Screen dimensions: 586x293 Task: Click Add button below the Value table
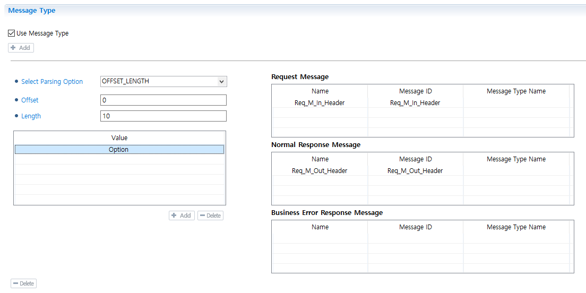click(182, 216)
